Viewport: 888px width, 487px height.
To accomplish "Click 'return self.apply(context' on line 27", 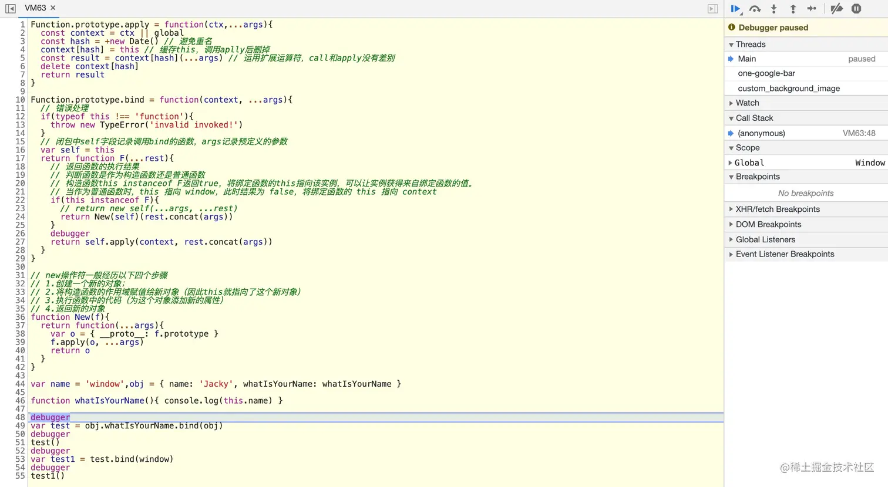I will point(113,242).
